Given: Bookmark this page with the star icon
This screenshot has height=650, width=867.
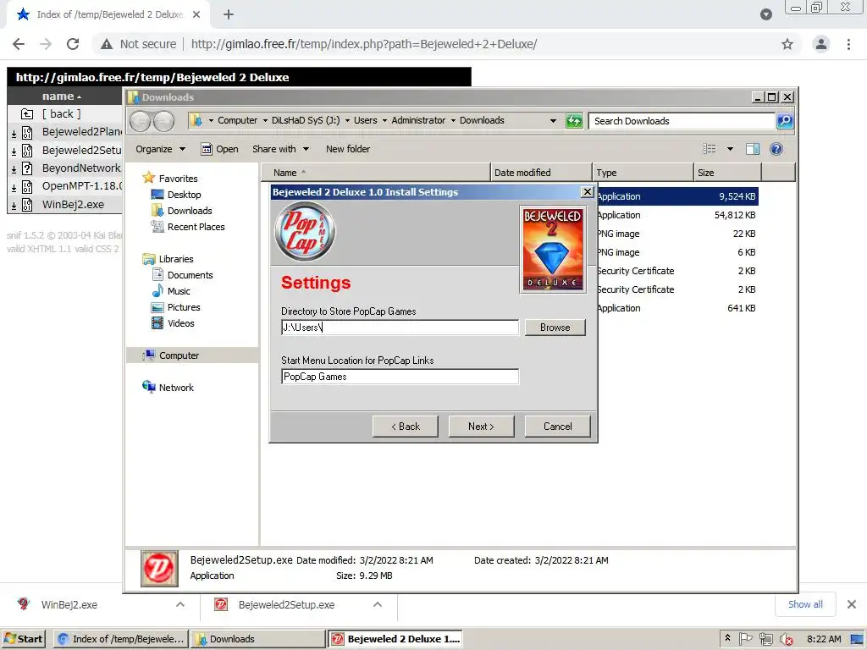Looking at the screenshot, I should coord(787,44).
